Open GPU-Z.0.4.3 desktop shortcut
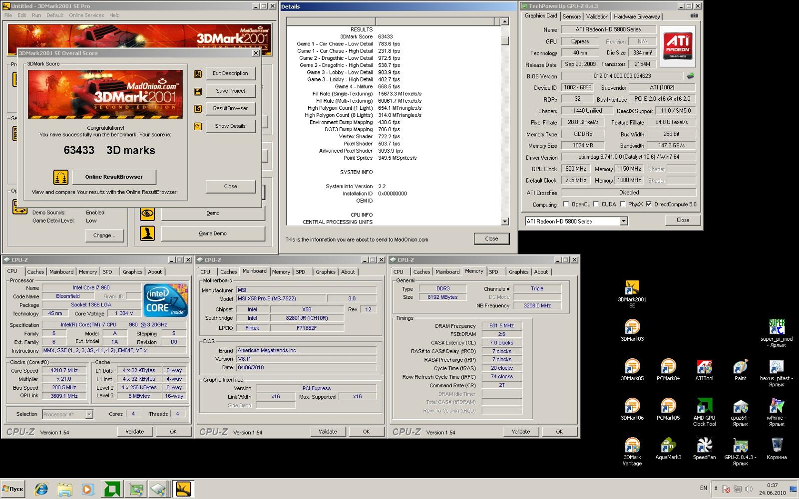The width and height of the screenshot is (799, 499). pyautogui.click(x=740, y=452)
